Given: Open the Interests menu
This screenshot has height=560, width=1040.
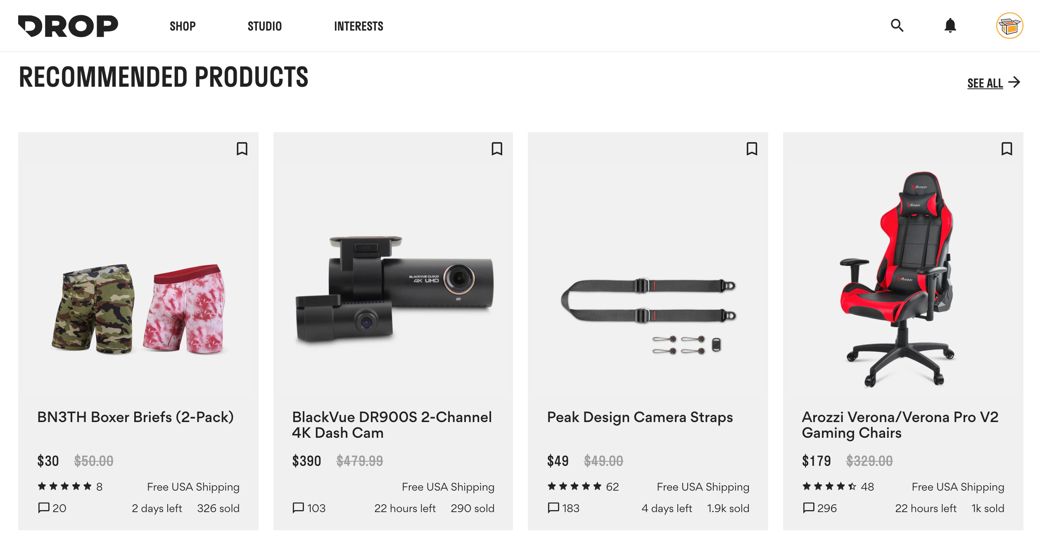Looking at the screenshot, I should [x=359, y=26].
